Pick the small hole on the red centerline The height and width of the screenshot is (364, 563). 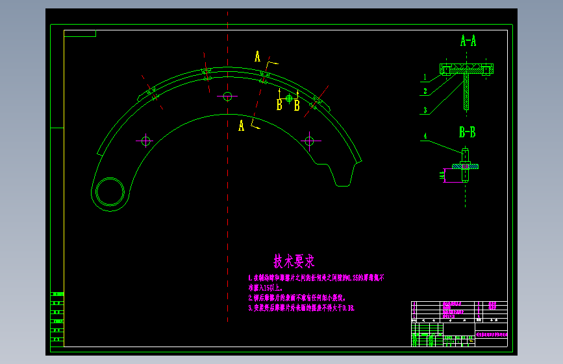[227, 97]
